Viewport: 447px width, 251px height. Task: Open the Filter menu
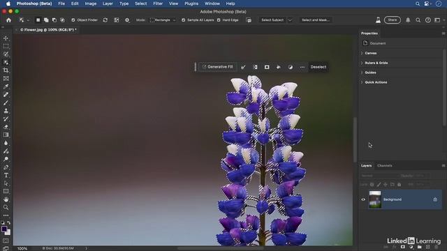coord(158,3)
